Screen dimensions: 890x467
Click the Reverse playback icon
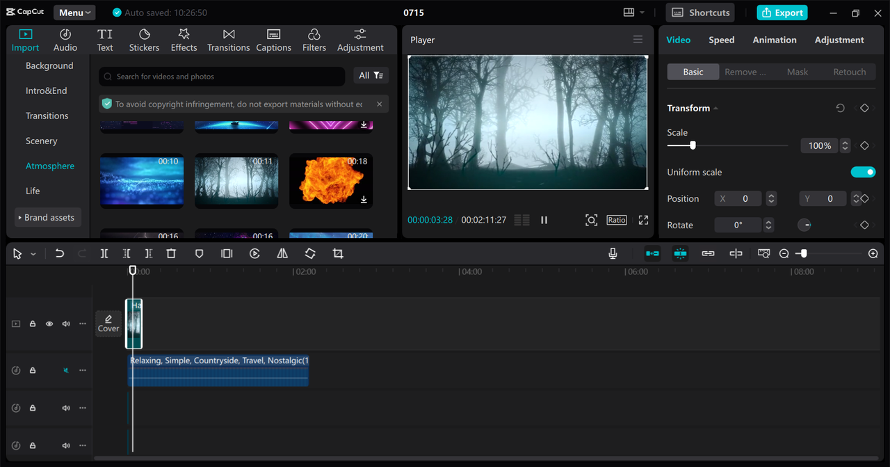click(x=254, y=254)
